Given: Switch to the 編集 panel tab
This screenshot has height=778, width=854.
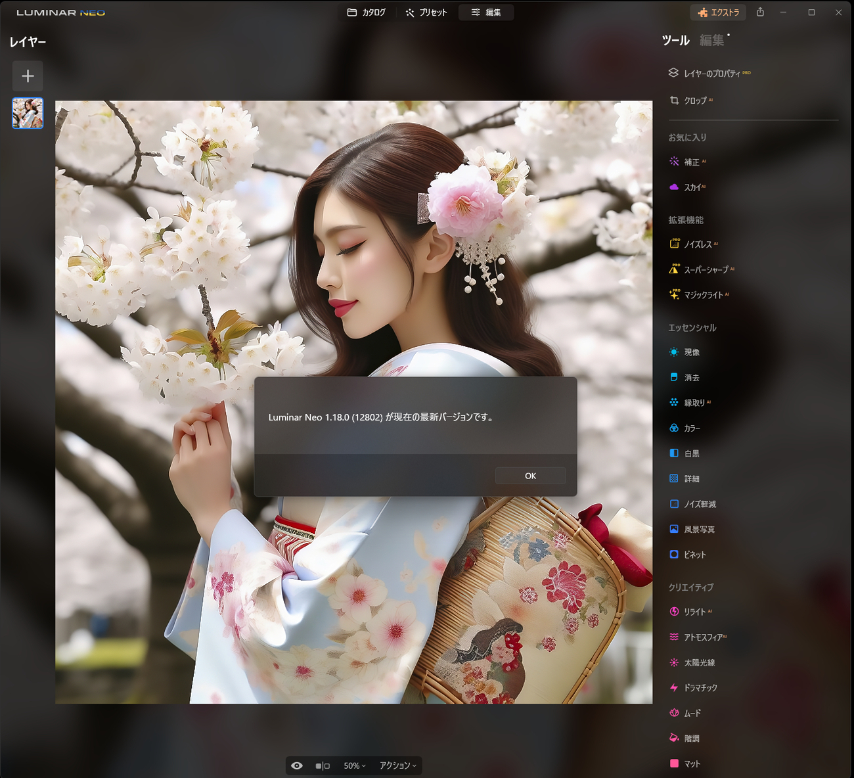Looking at the screenshot, I should (x=711, y=40).
